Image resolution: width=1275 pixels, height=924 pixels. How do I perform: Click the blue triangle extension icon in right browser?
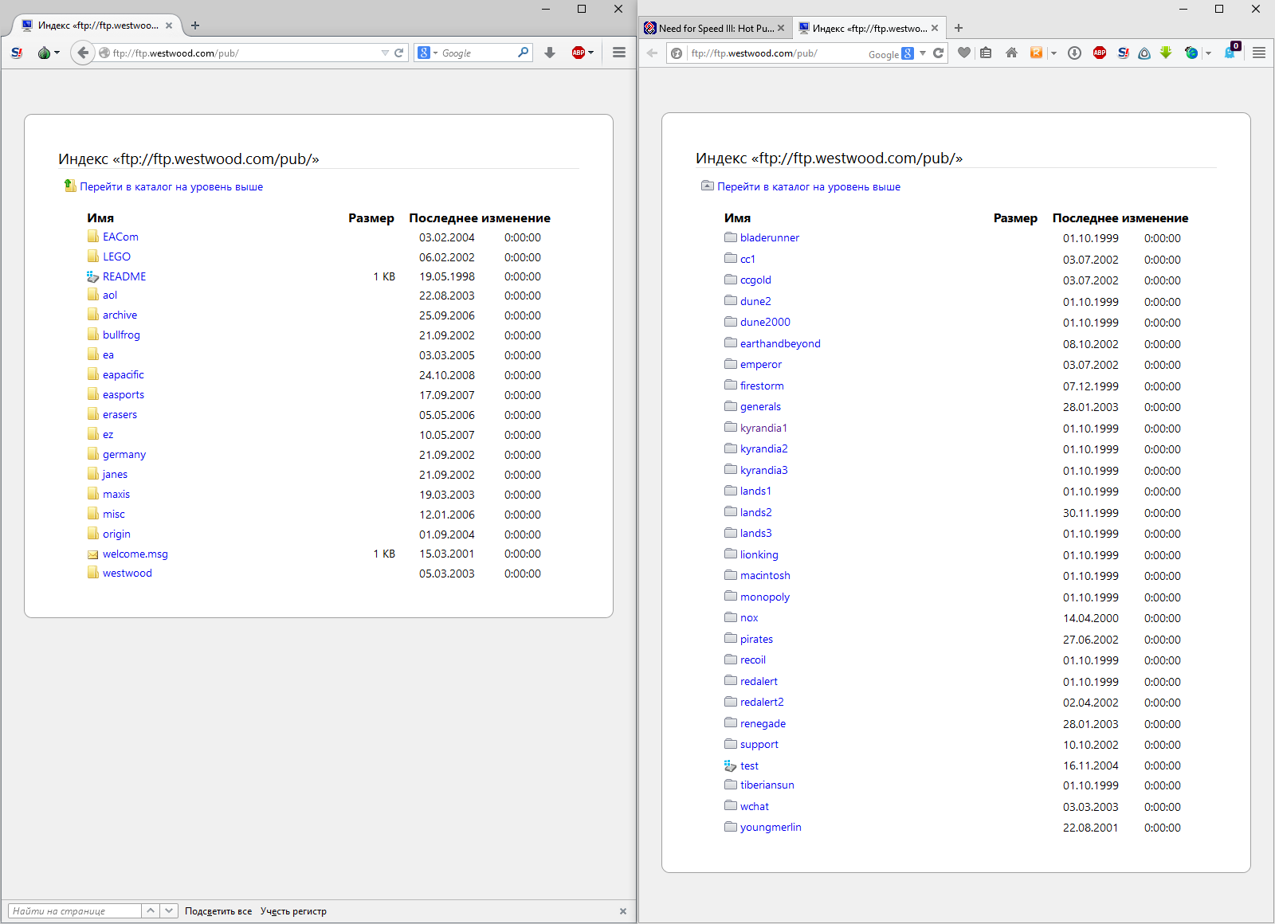click(1144, 53)
